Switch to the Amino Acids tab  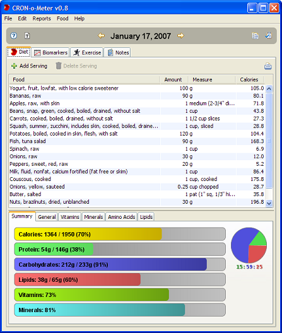[x=122, y=217]
